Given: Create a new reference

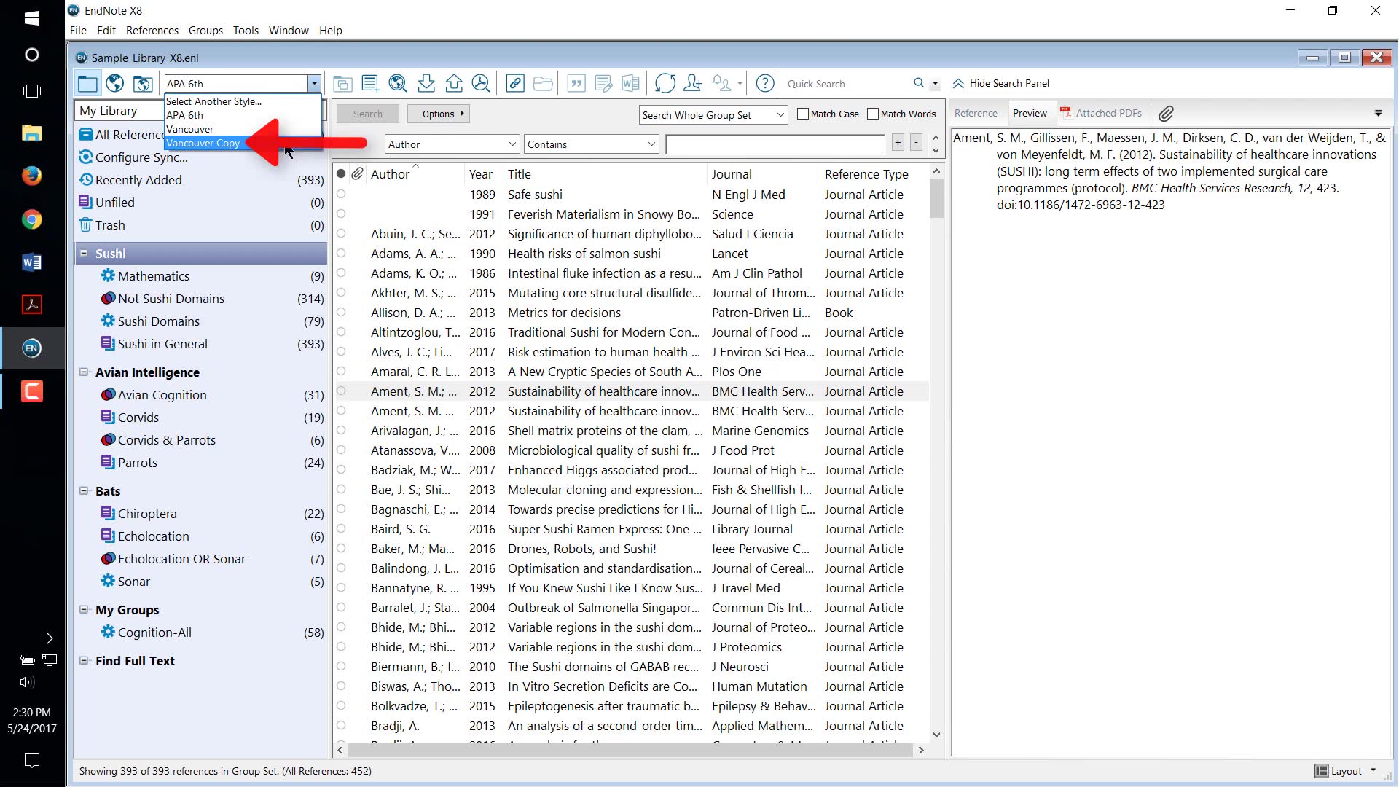Looking at the screenshot, I should (370, 83).
